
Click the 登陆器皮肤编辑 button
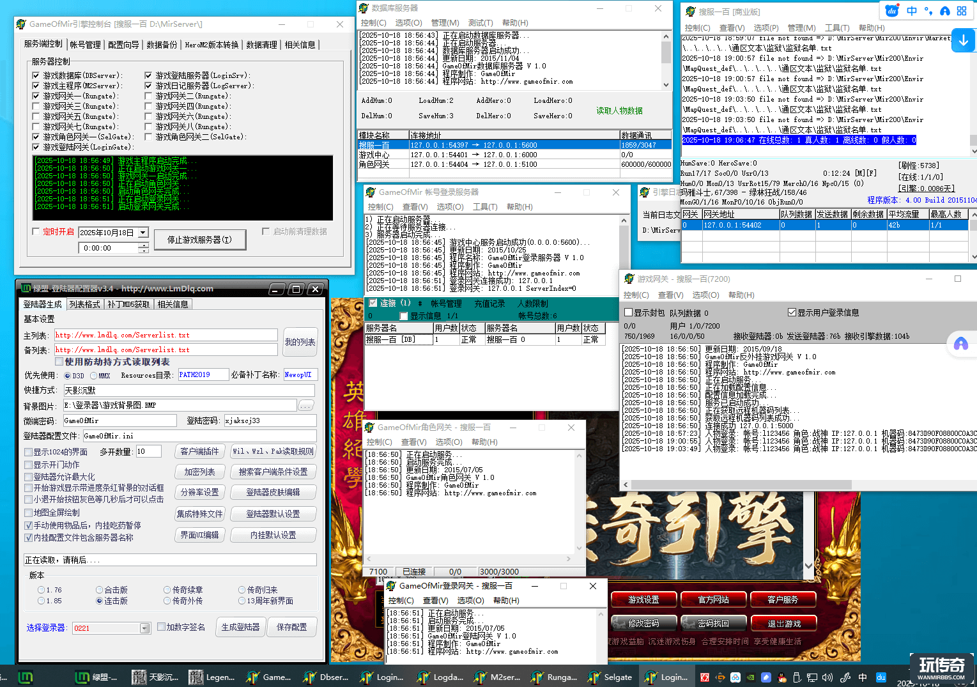(273, 492)
